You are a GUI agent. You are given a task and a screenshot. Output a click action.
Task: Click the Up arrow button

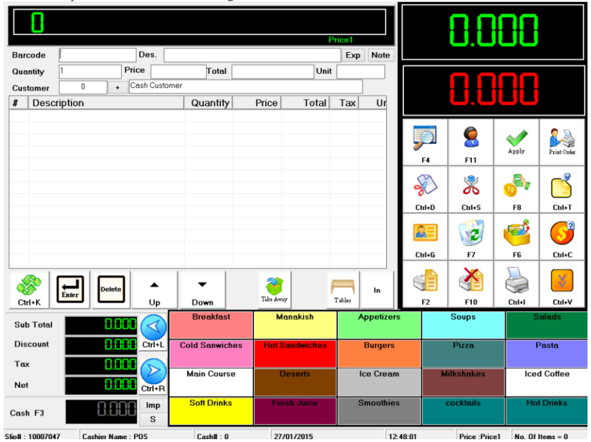[x=155, y=290]
